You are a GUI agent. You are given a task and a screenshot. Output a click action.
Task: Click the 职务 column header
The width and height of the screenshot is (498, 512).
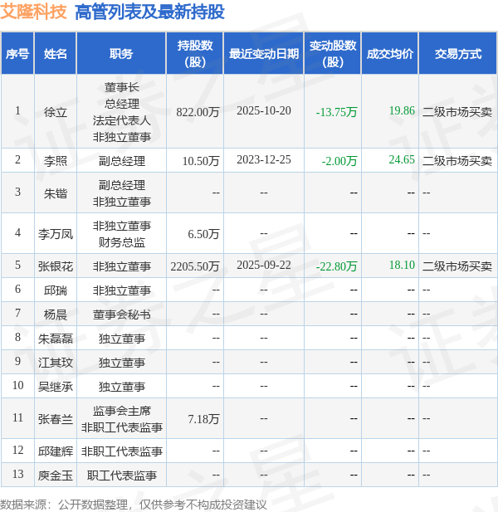(121, 54)
